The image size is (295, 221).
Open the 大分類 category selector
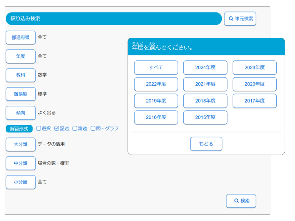pos(21,144)
